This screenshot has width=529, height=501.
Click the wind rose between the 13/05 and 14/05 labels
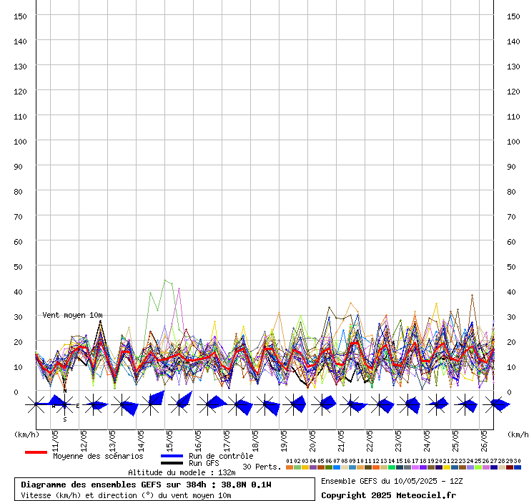click(123, 404)
